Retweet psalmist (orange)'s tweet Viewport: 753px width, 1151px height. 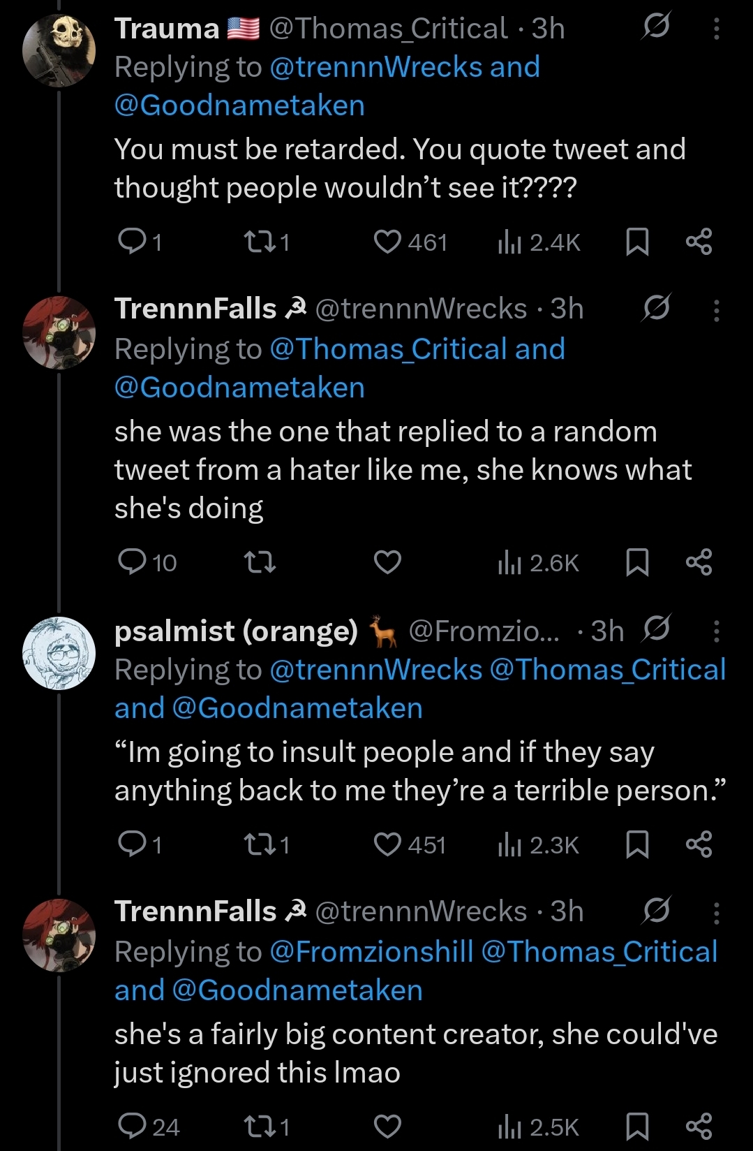pyautogui.click(x=259, y=844)
